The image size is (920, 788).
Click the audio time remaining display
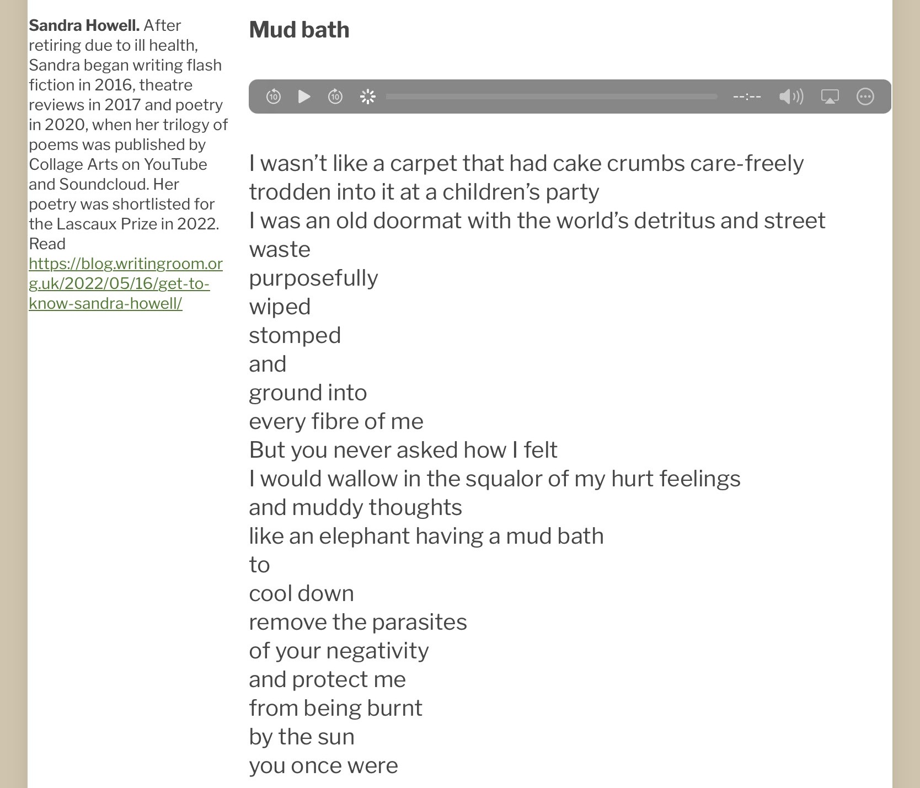tap(747, 97)
